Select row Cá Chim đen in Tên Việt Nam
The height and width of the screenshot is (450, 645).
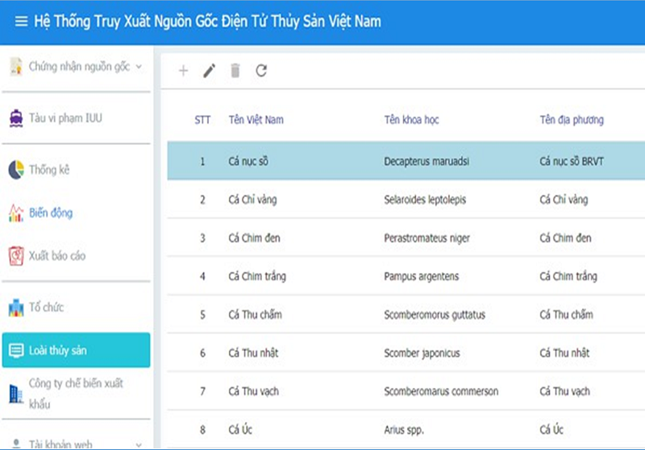click(x=254, y=238)
